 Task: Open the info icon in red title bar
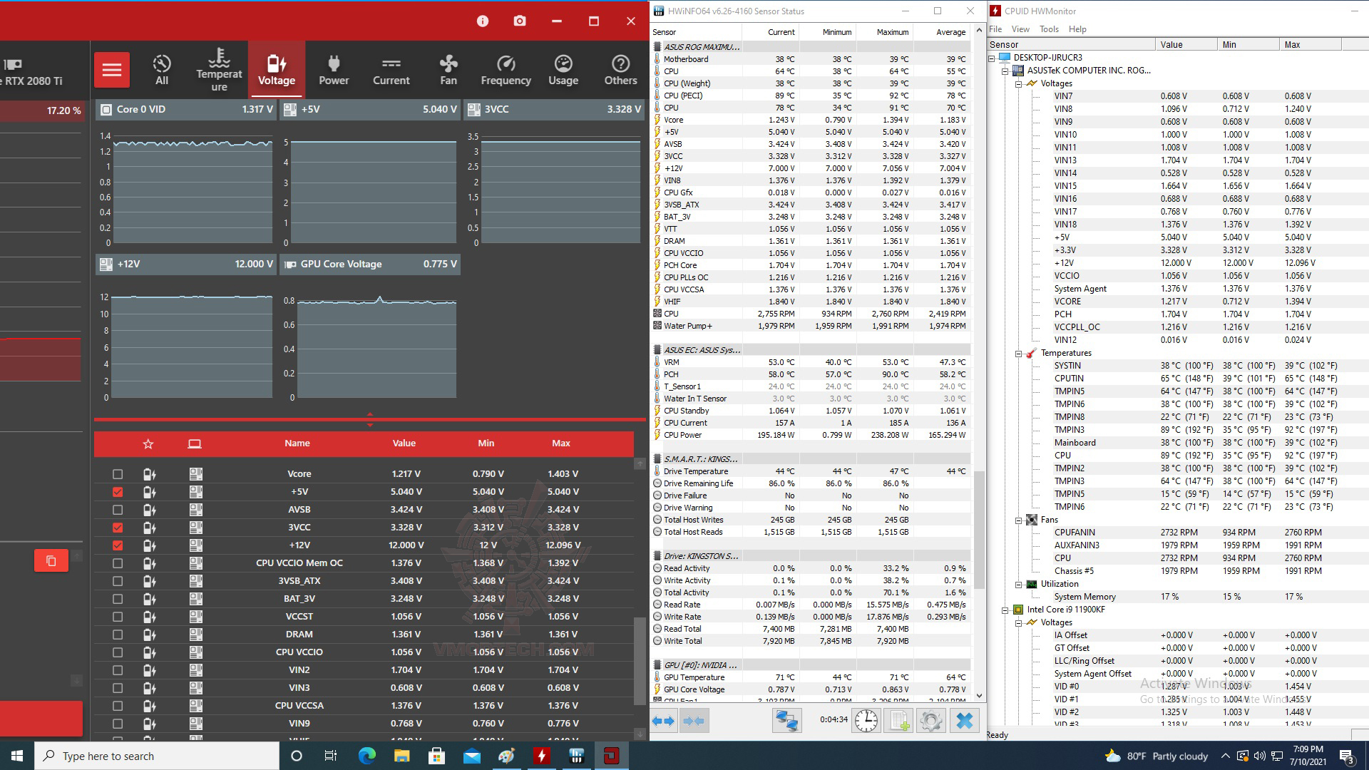(483, 21)
